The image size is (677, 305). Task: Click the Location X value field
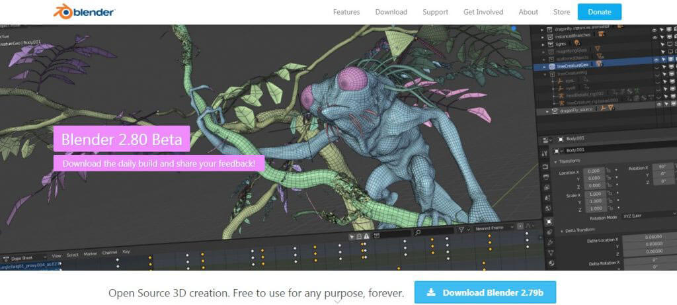(594, 171)
